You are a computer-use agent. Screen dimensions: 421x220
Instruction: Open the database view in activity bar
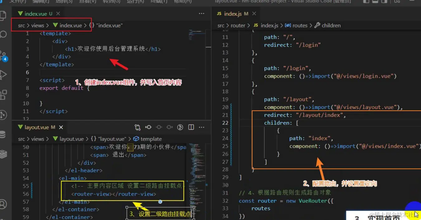click(x=3, y=134)
